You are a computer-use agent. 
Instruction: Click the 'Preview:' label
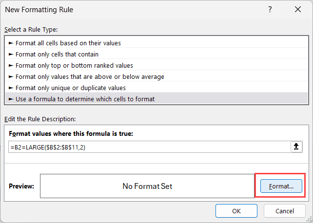(21, 186)
